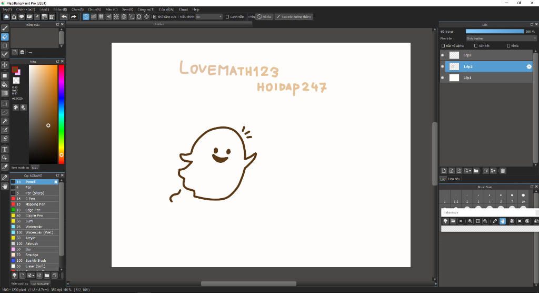This screenshot has height=293, width=539.
Task: Click the circle snap icon
Action: click(124, 16)
